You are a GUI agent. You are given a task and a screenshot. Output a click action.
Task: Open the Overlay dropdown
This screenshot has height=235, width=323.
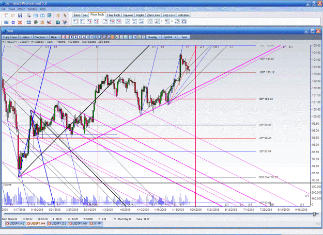point(153,37)
